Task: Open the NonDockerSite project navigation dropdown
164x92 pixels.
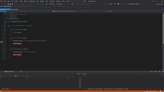Action: (x=52, y=11)
